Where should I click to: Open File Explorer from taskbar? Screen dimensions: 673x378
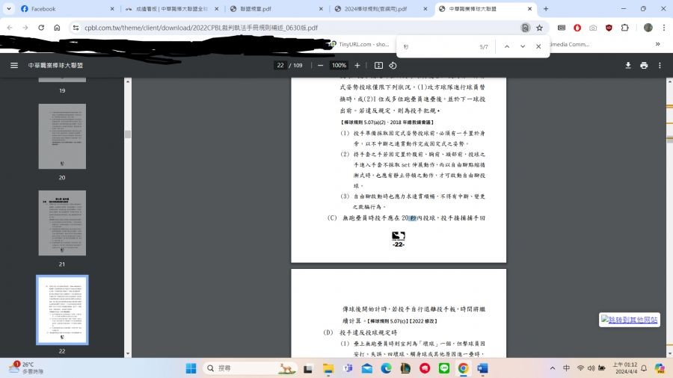[x=328, y=368]
